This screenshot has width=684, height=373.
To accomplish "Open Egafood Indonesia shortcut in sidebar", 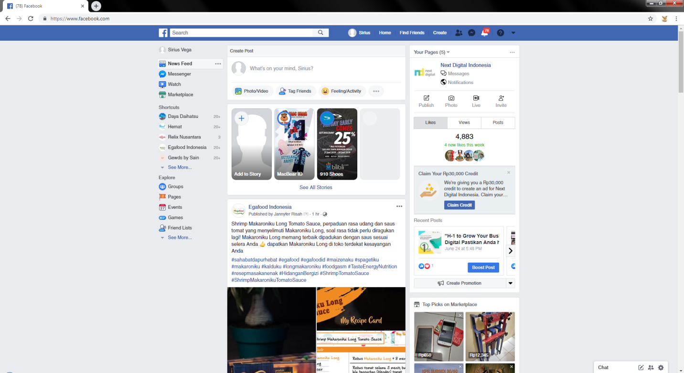I will 187,147.
